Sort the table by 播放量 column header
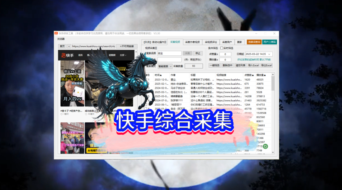 (x=261, y=75)
